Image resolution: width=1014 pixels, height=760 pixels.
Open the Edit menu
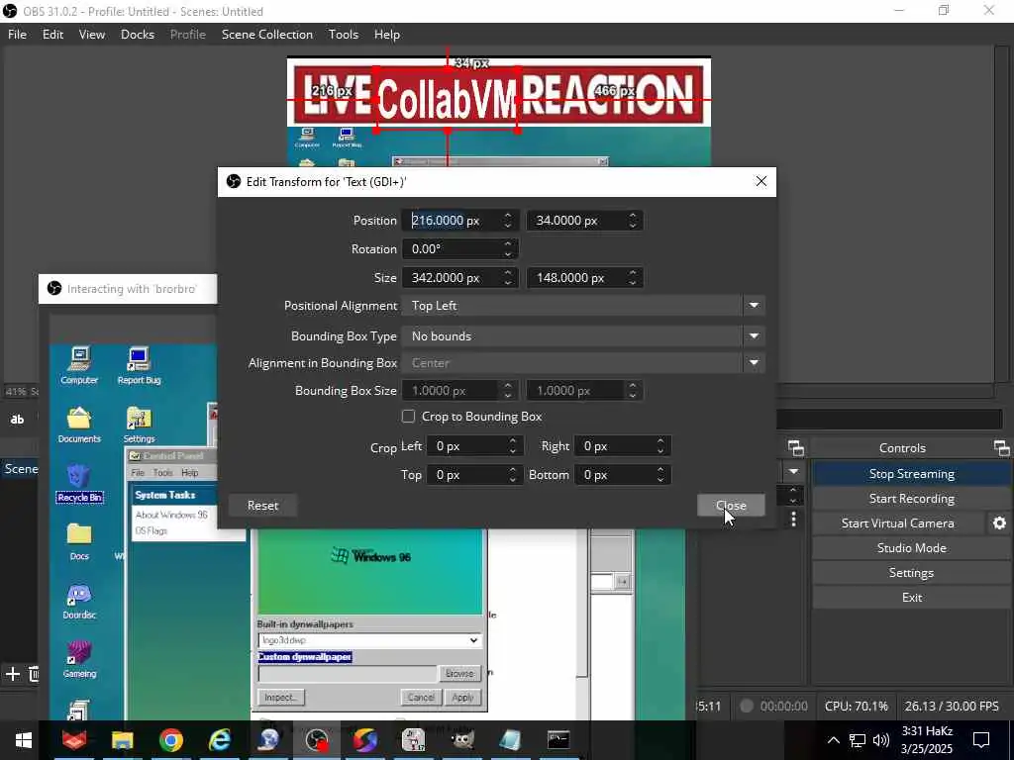pos(53,35)
